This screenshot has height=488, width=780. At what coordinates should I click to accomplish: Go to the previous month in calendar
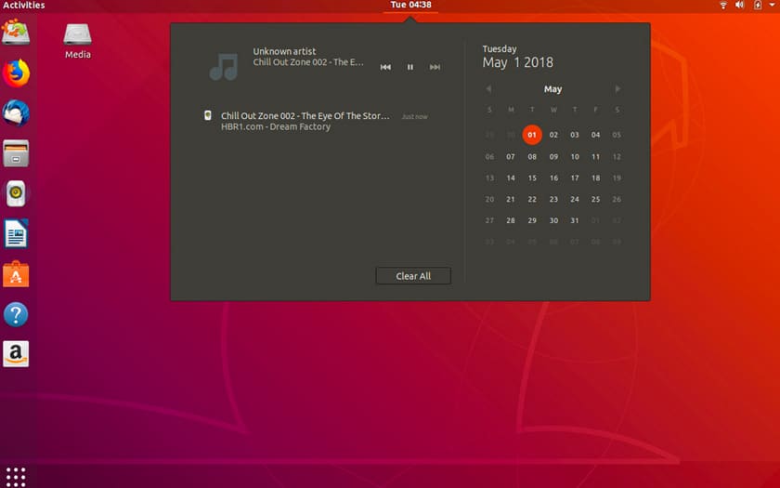(488, 89)
